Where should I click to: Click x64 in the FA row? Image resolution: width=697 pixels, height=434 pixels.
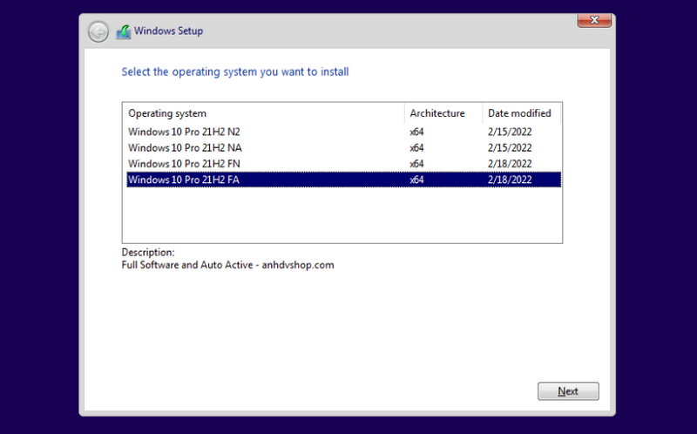416,180
